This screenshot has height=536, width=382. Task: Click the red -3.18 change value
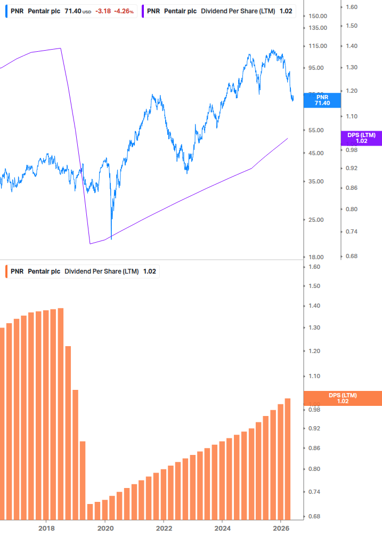click(103, 11)
